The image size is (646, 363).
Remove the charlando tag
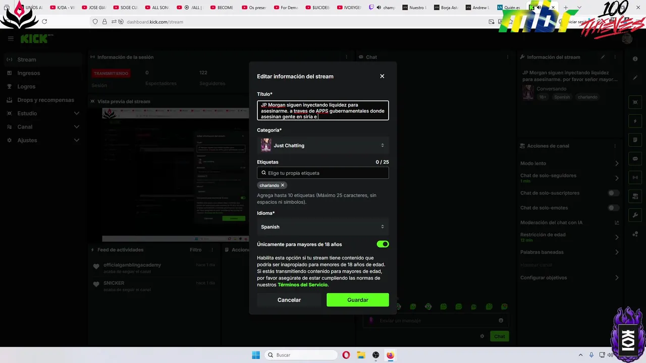point(283,186)
